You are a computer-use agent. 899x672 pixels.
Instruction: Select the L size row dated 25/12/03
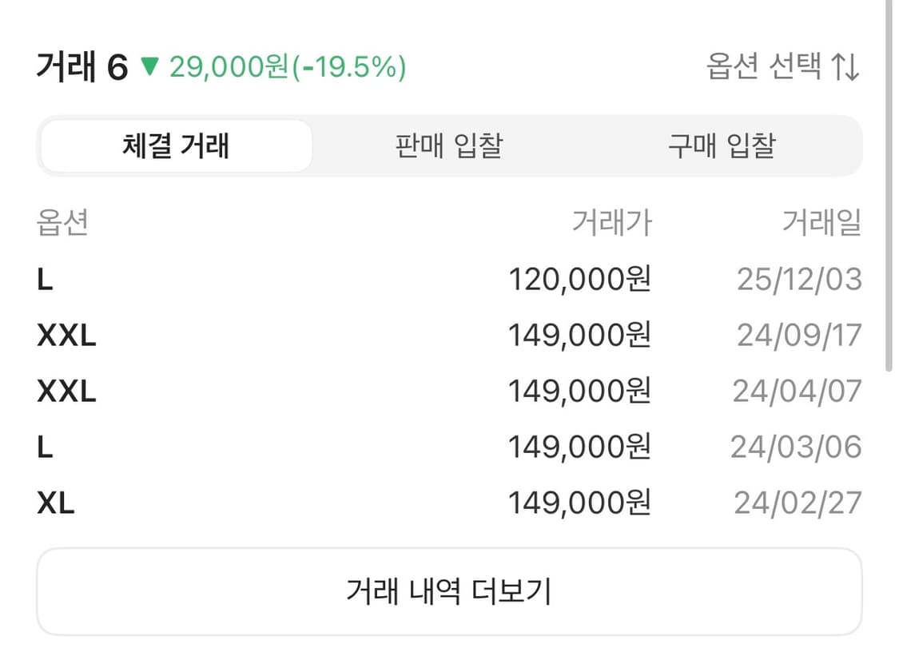tap(449, 279)
